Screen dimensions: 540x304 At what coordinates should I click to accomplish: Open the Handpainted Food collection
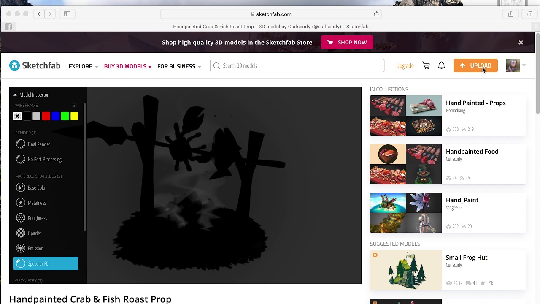[x=472, y=152]
